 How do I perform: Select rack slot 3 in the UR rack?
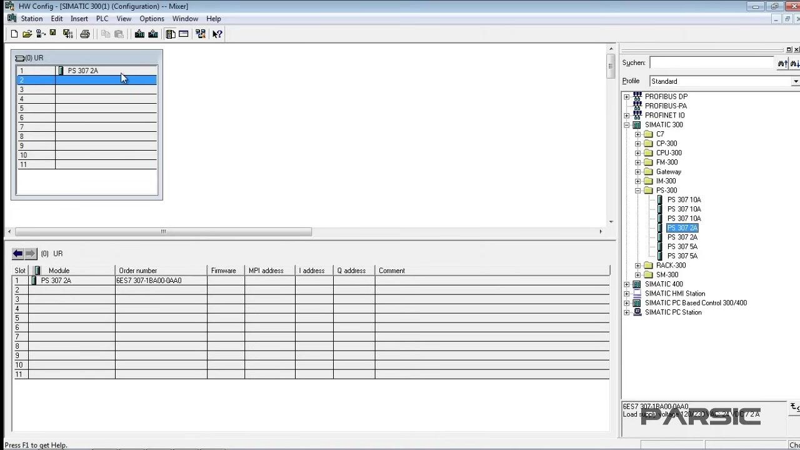86,89
